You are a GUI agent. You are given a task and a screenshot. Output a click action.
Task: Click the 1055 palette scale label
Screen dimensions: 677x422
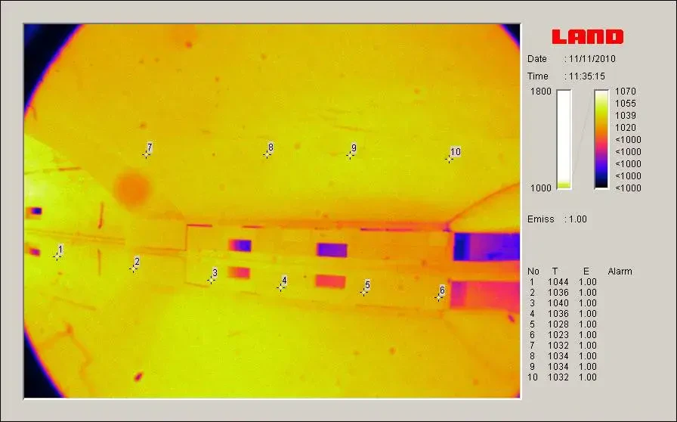625,104
